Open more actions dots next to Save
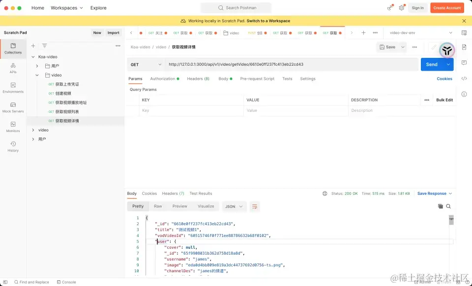Screen dimensions: 472x286 [x=414, y=47]
